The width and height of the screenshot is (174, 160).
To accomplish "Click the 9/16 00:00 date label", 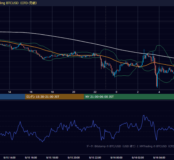I will click(116, 157).
